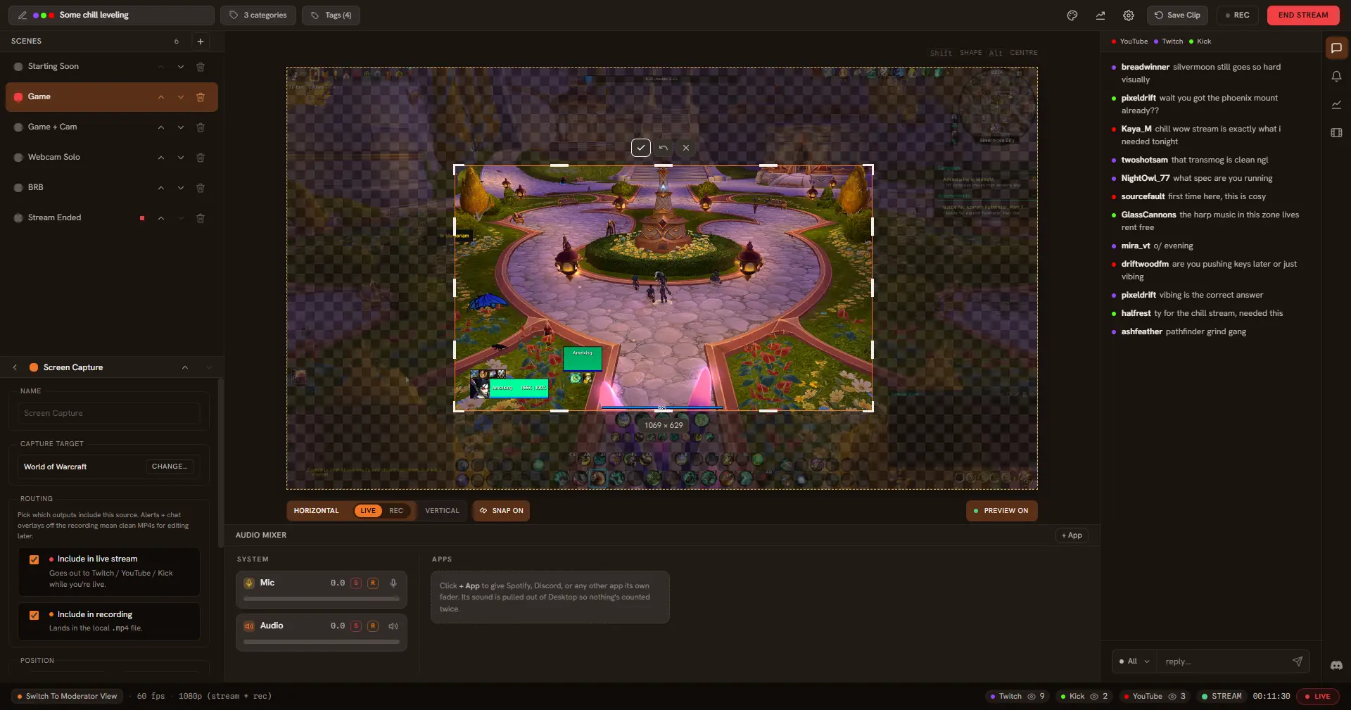Solo the Mic channel
This screenshot has height=710, width=1351.
coord(356,583)
